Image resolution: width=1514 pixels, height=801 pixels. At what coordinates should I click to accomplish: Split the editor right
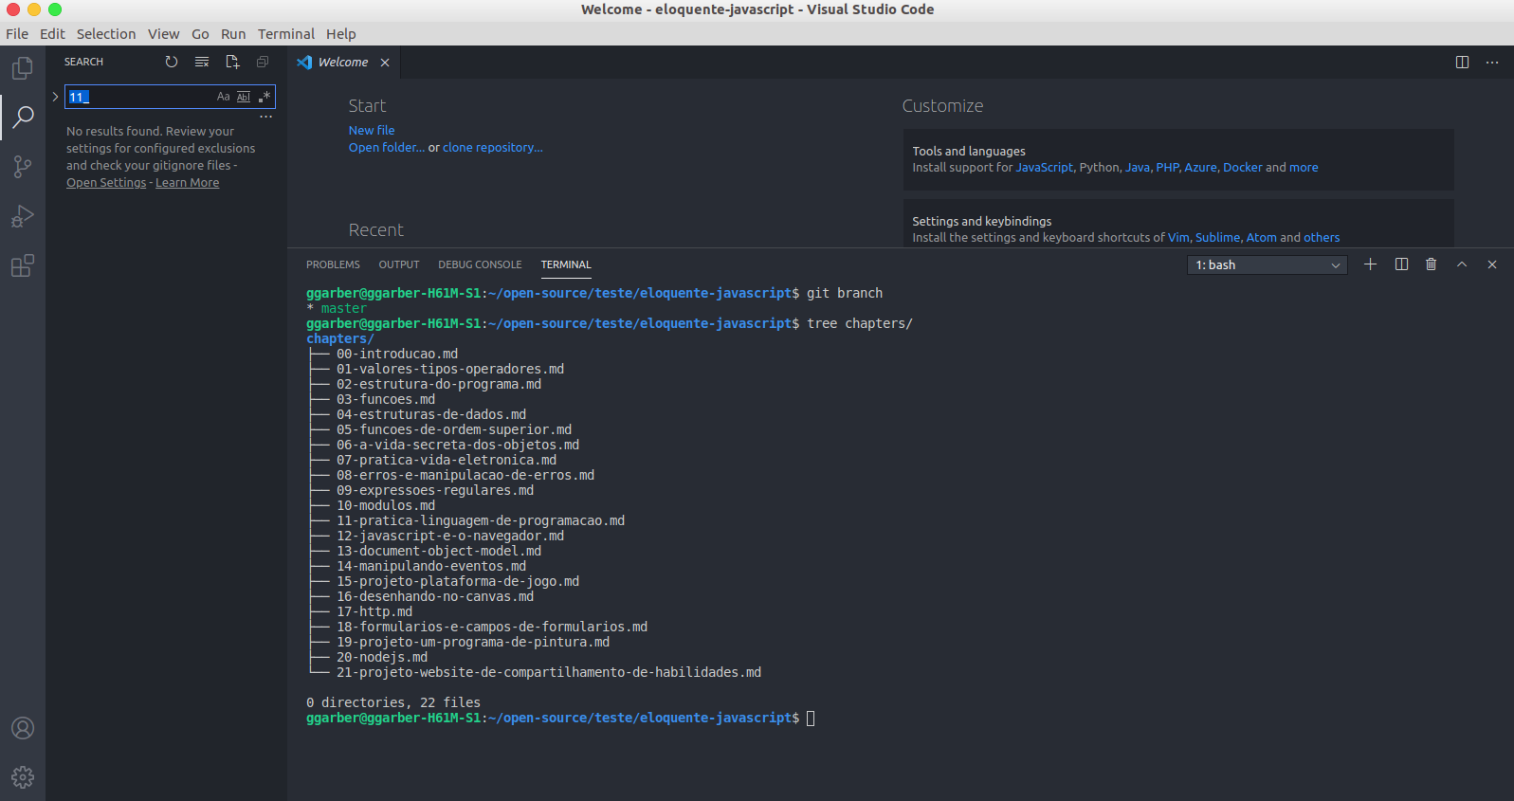point(1462,63)
